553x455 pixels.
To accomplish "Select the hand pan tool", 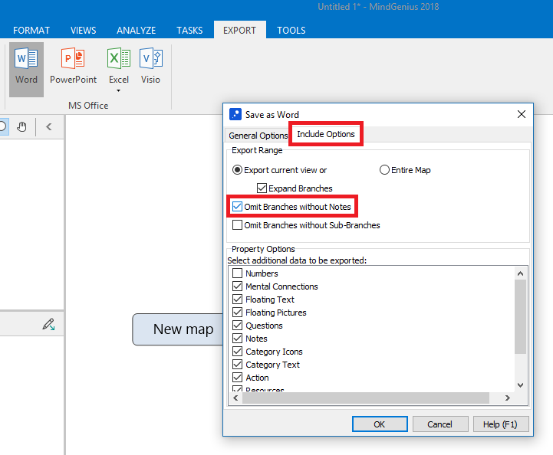I will 21,127.
